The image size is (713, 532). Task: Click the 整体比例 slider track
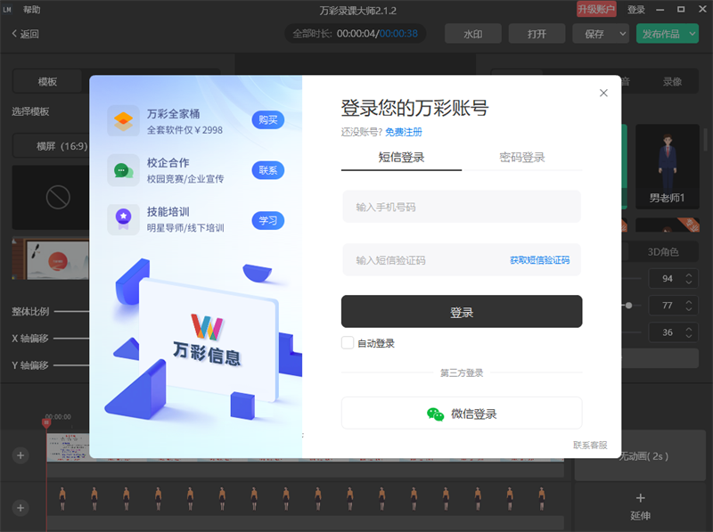(71, 312)
